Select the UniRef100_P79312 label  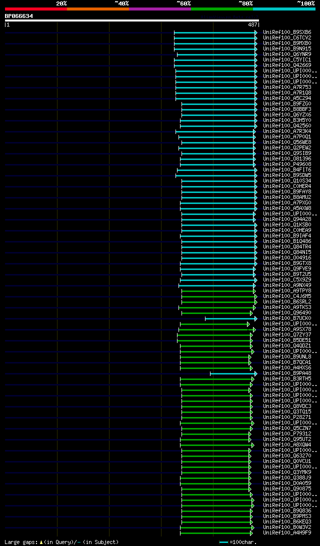(x=287, y=434)
